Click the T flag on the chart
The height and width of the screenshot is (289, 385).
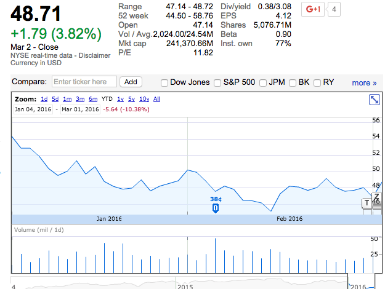click(x=367, y=203)
